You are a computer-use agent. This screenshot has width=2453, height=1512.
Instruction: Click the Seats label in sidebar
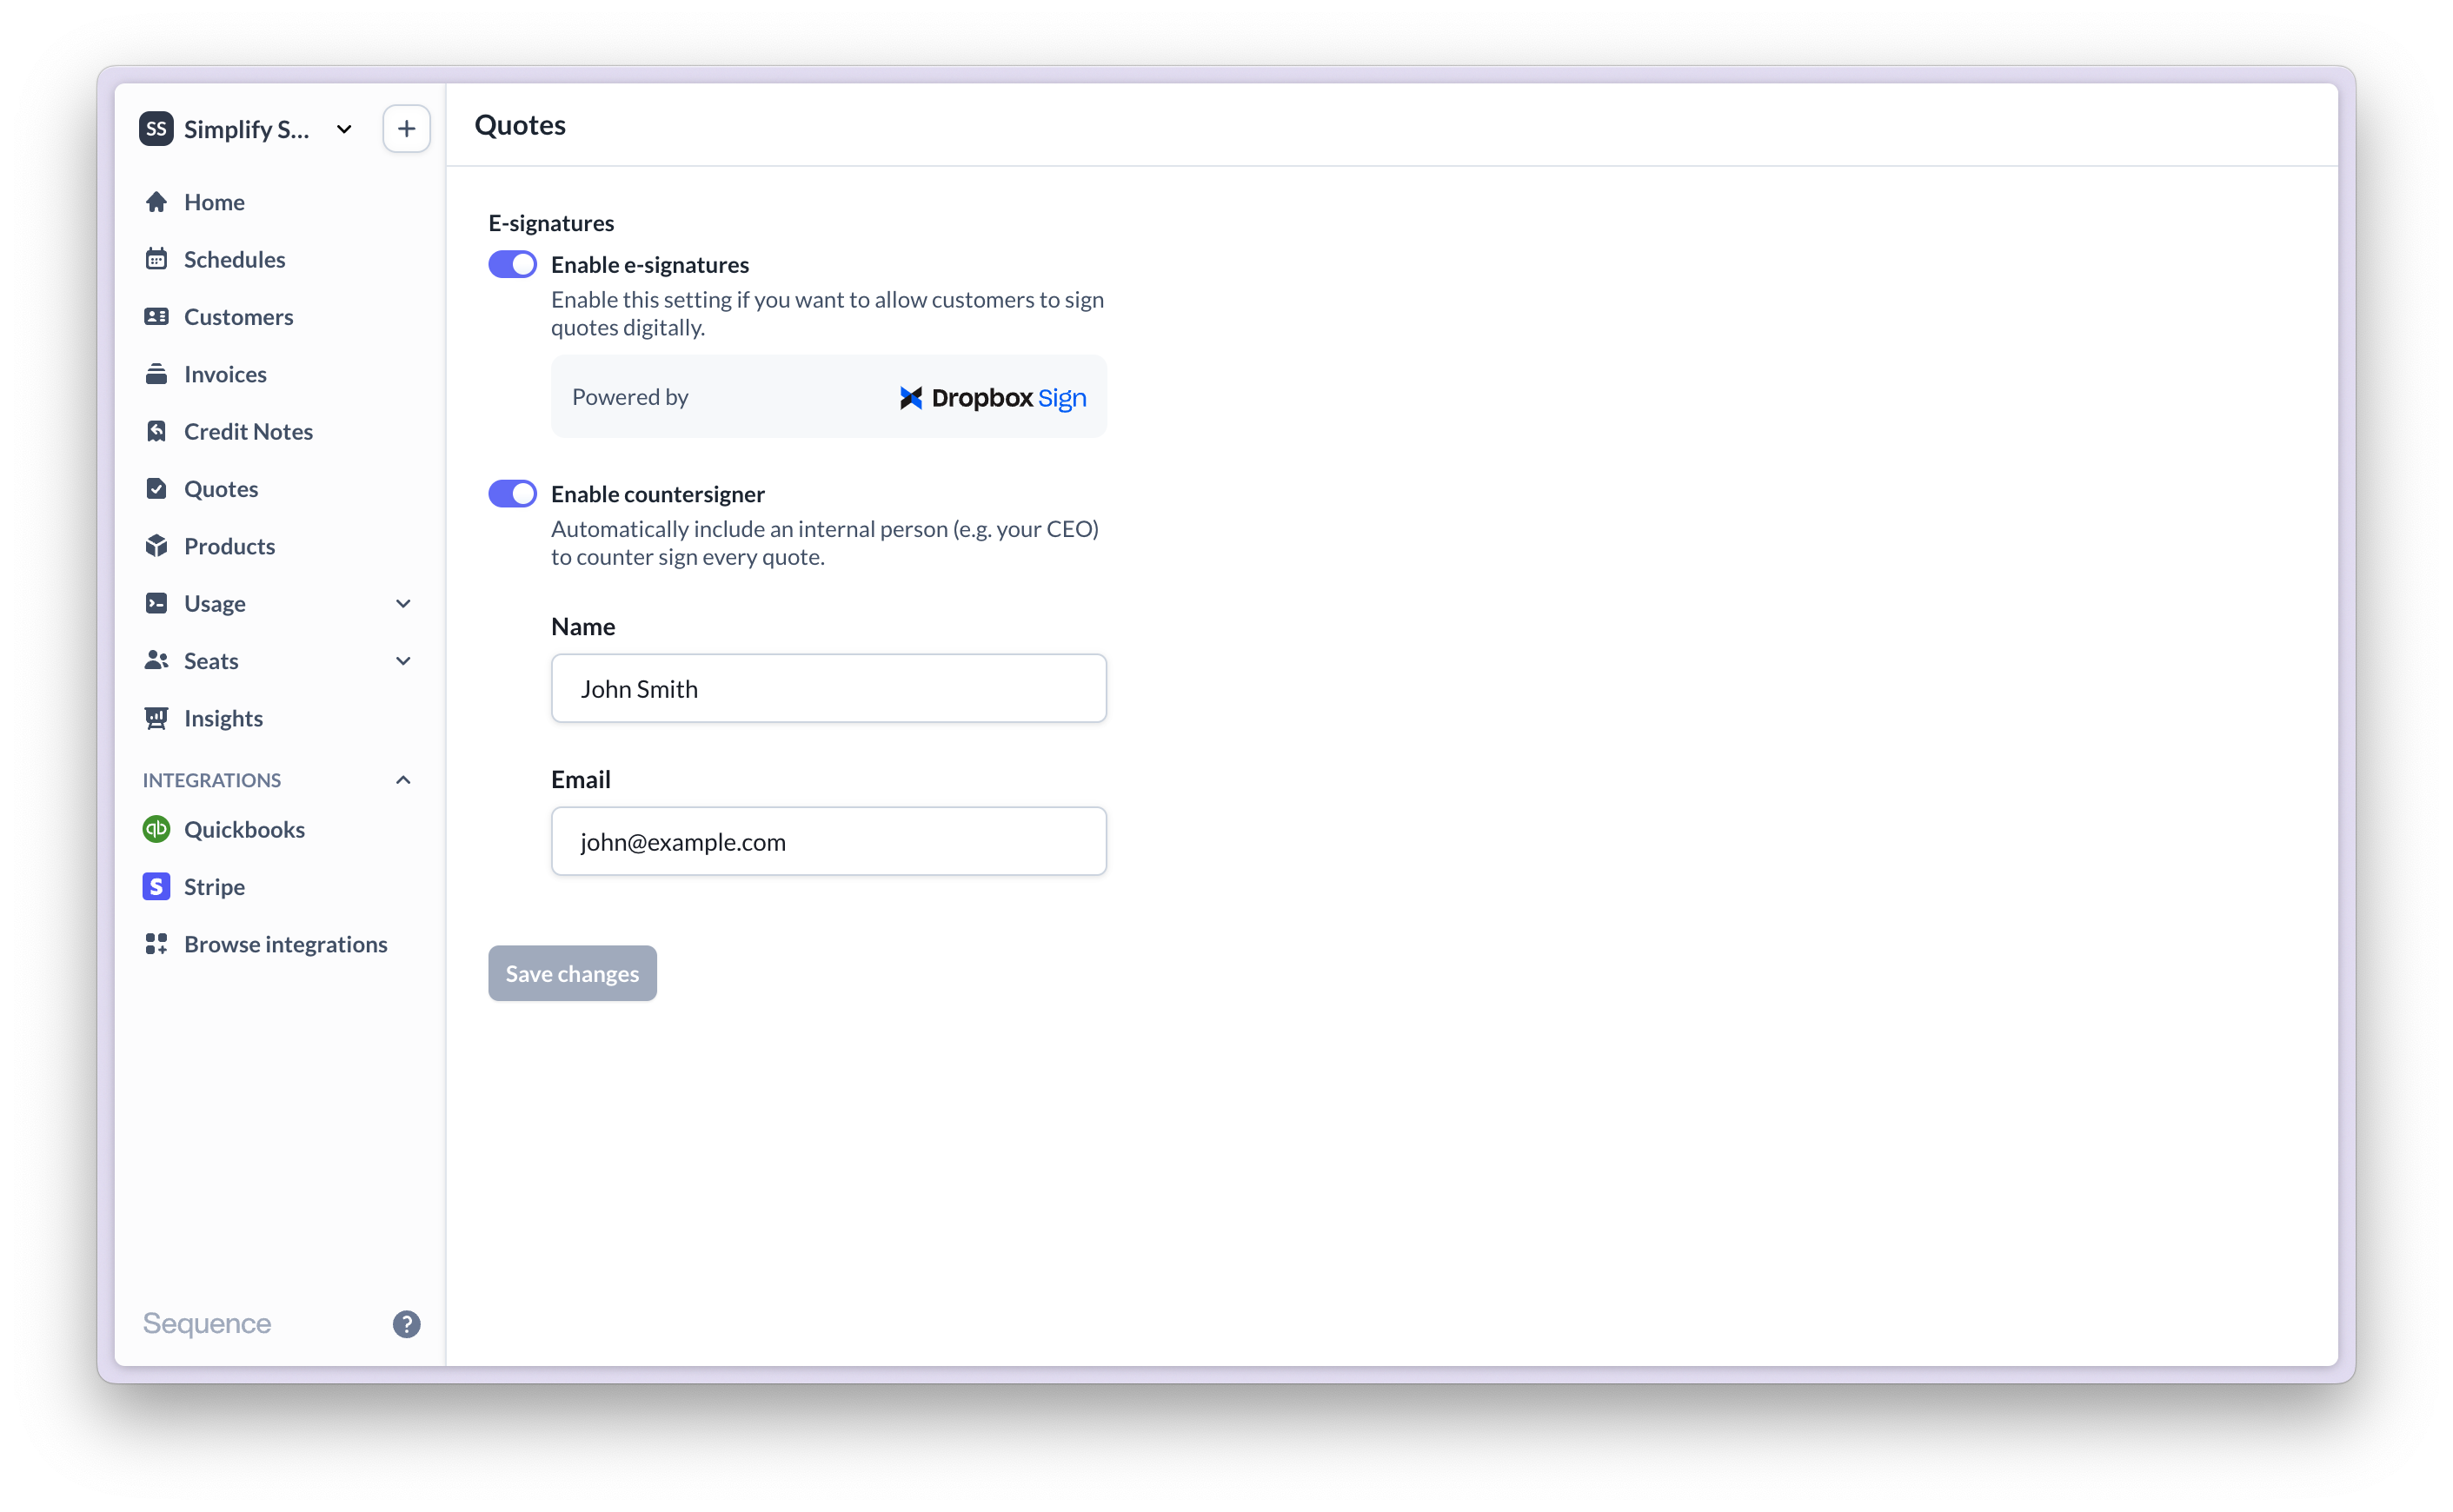pyautogui.click(x=211, y=660)
